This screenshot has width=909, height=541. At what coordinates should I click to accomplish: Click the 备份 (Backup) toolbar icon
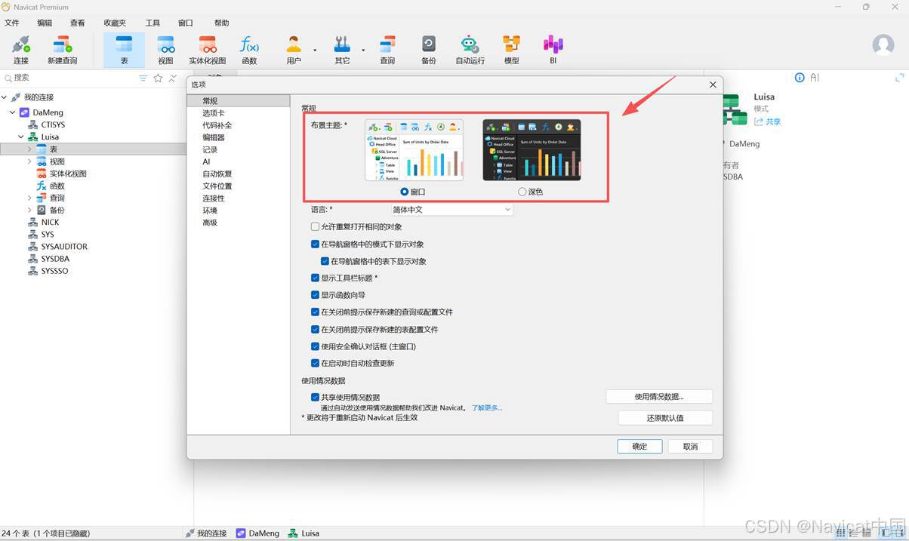click(429, 50)
